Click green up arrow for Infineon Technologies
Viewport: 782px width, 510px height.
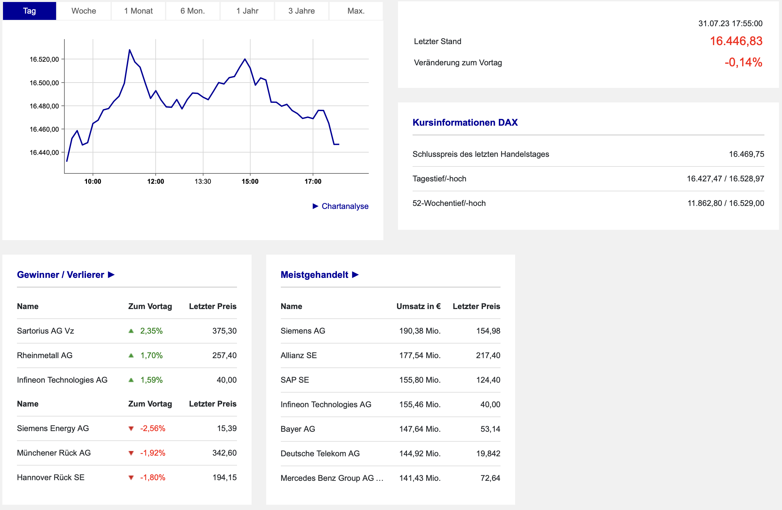pos(131,380)
